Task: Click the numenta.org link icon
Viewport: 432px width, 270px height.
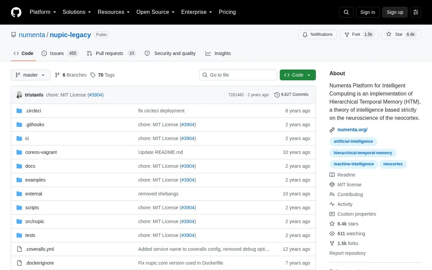Action: pos(332,130)
